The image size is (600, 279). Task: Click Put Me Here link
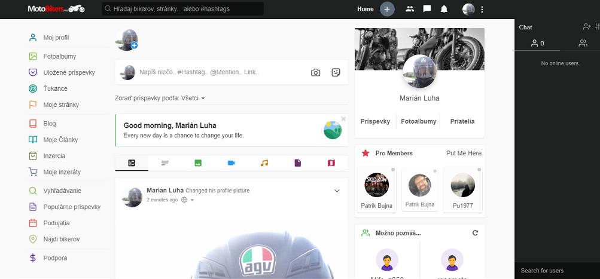[464, 154]
